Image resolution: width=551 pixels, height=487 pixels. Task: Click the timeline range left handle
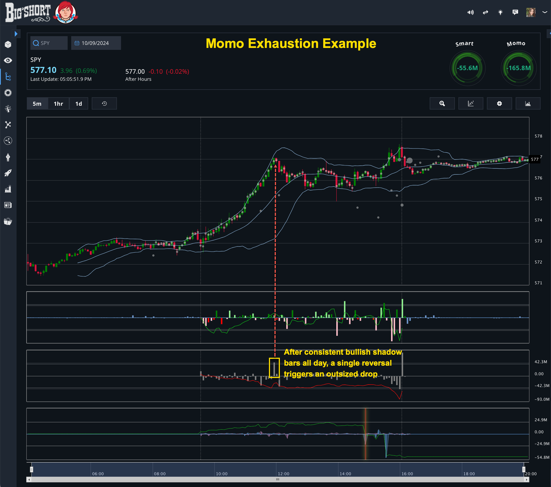(x=31, y=469)
